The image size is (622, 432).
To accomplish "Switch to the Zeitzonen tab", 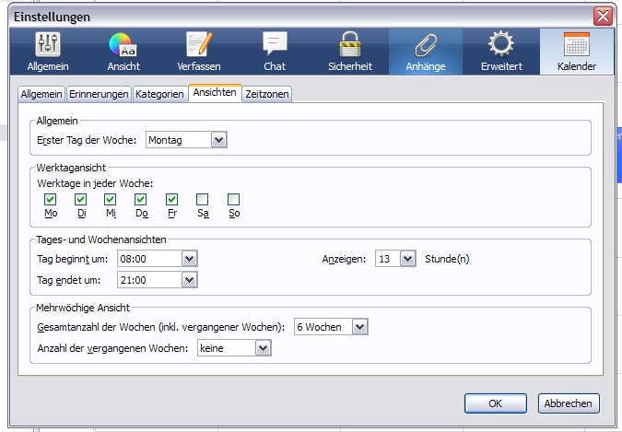I will pyautogui.click(x=267, y=94).
